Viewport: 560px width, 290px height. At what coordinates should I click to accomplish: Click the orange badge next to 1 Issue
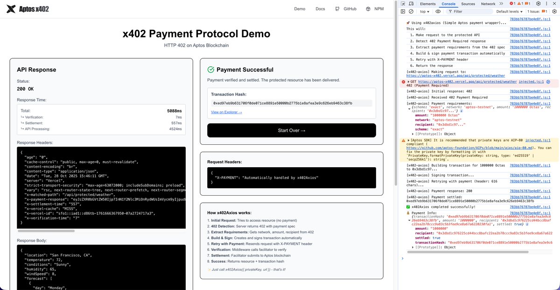click(545, 11)
